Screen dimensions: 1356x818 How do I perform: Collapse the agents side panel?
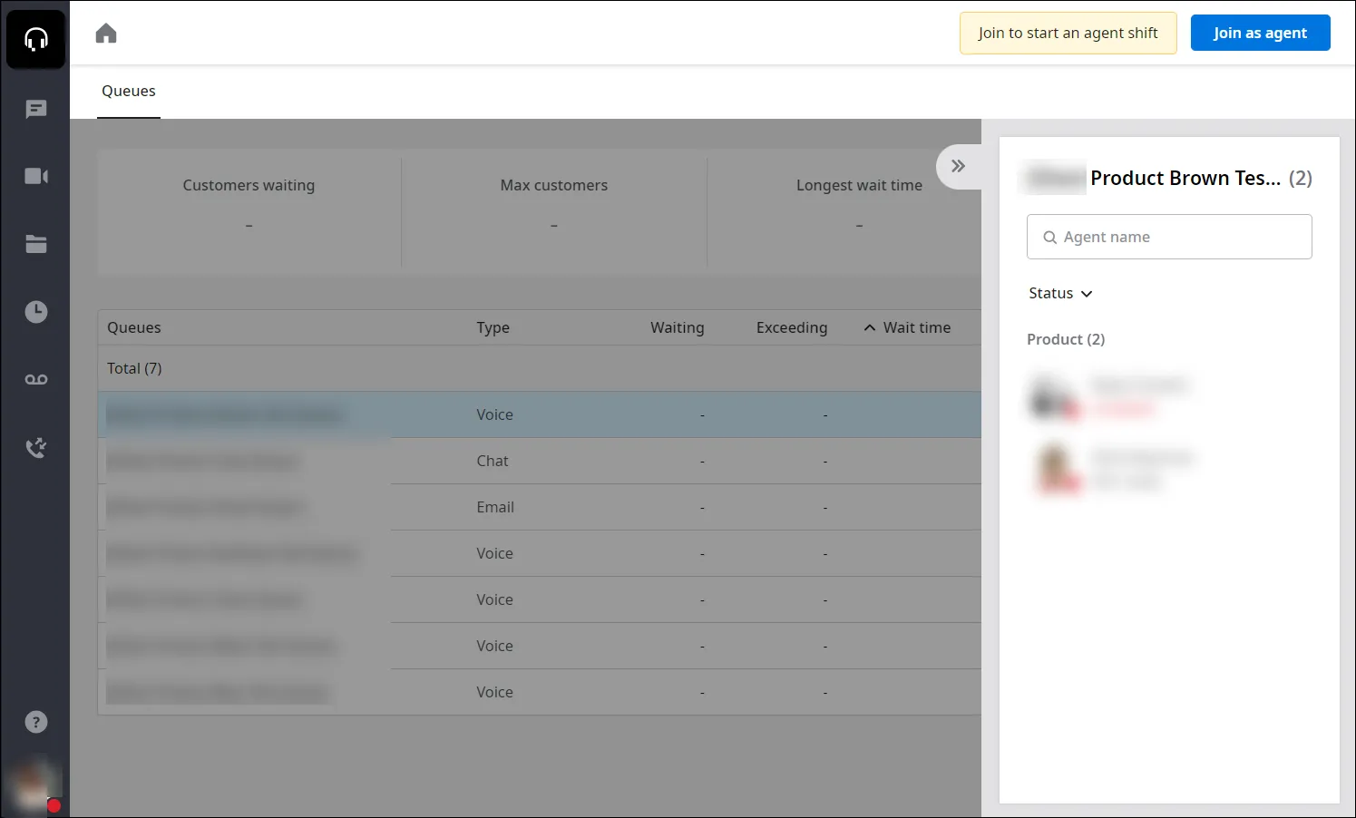tap(958, 166)
